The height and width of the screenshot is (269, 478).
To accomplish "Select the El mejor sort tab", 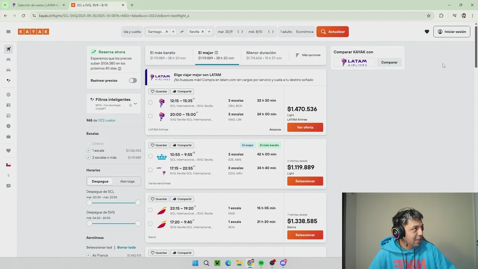I will click(216, 55).
